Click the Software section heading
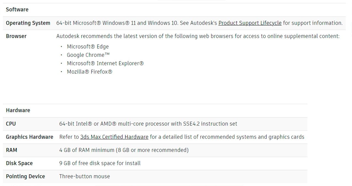 17,10
